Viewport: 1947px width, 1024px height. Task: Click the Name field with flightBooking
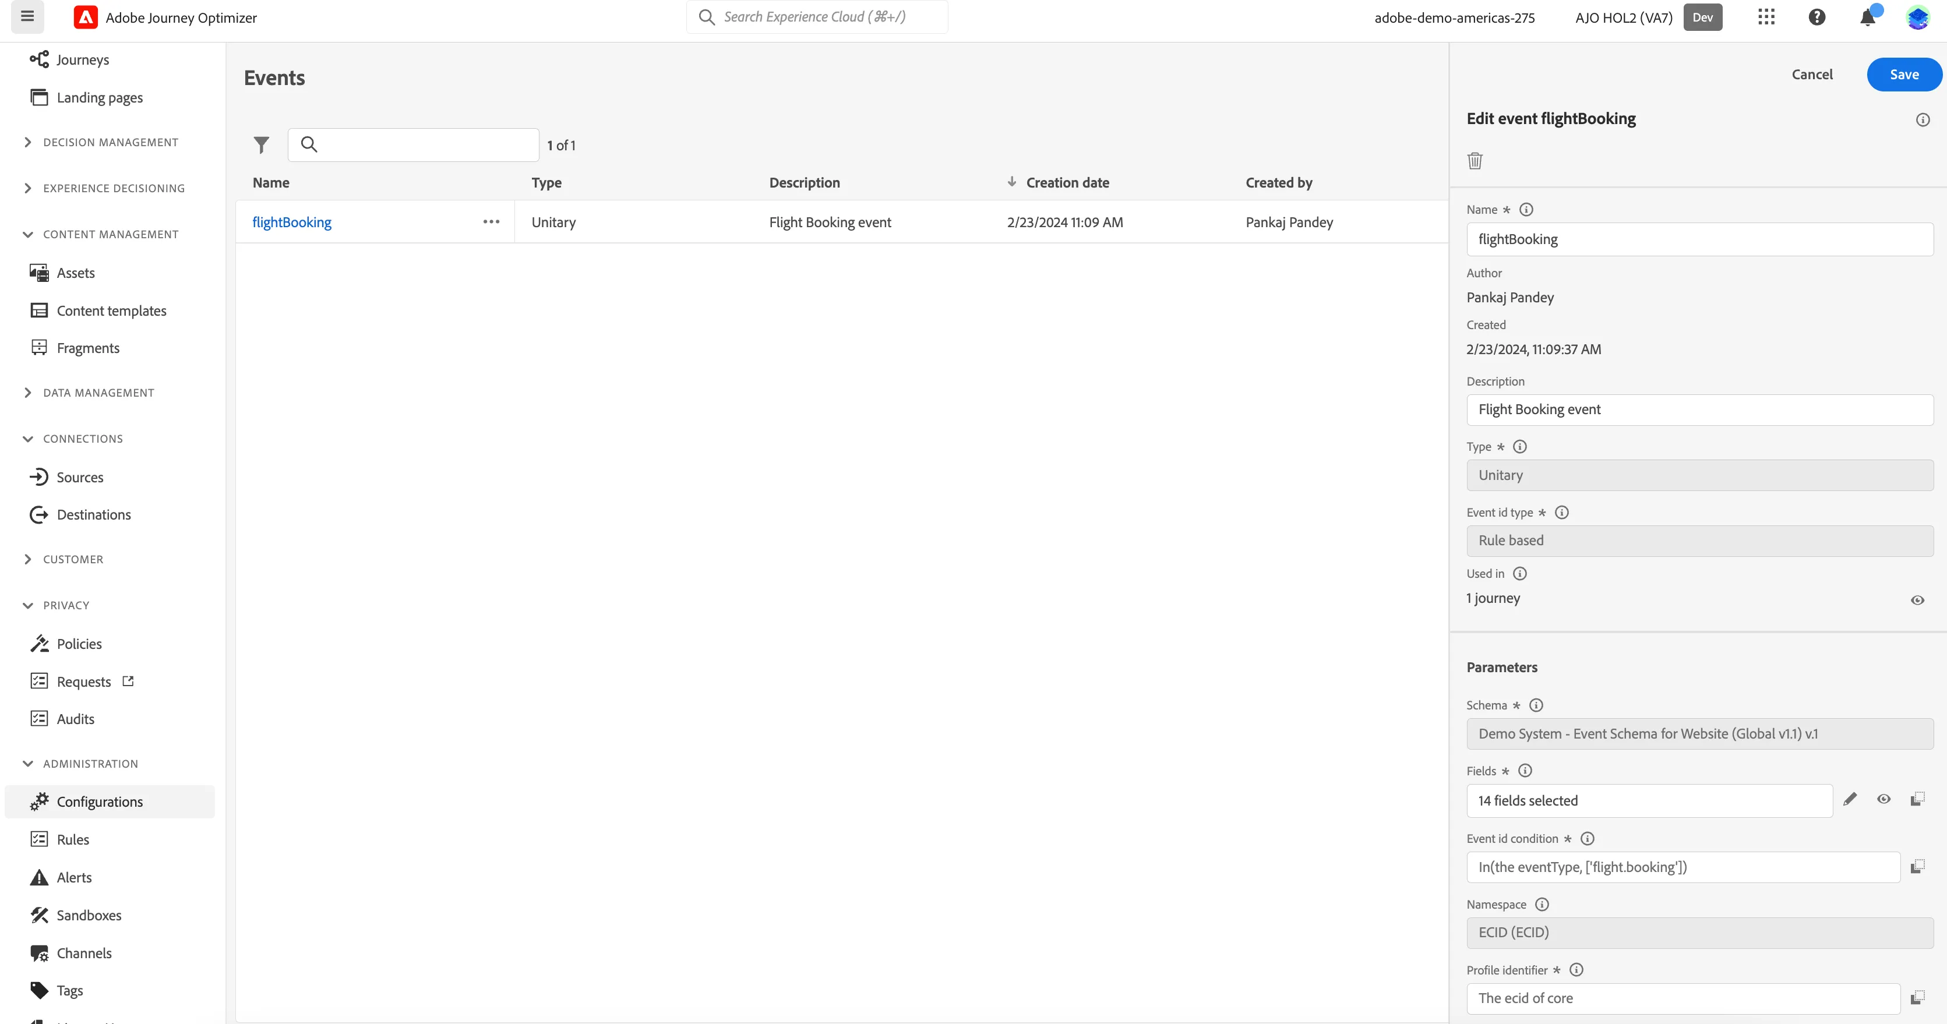(x=1700, y=239)
